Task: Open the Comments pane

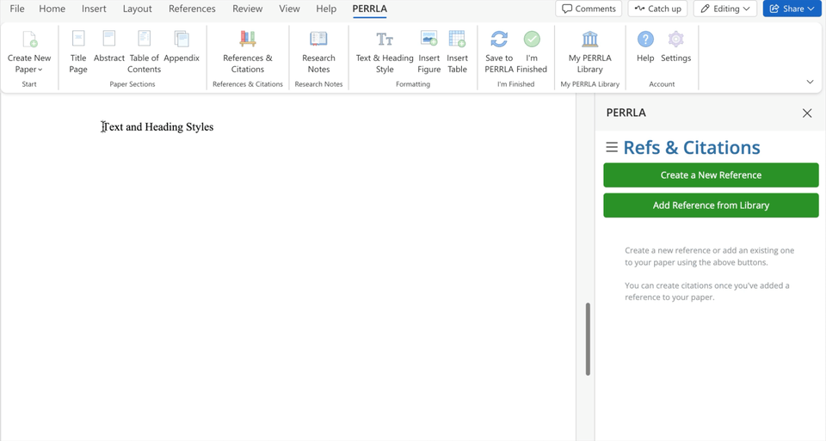Action: (x=589, y=9)
